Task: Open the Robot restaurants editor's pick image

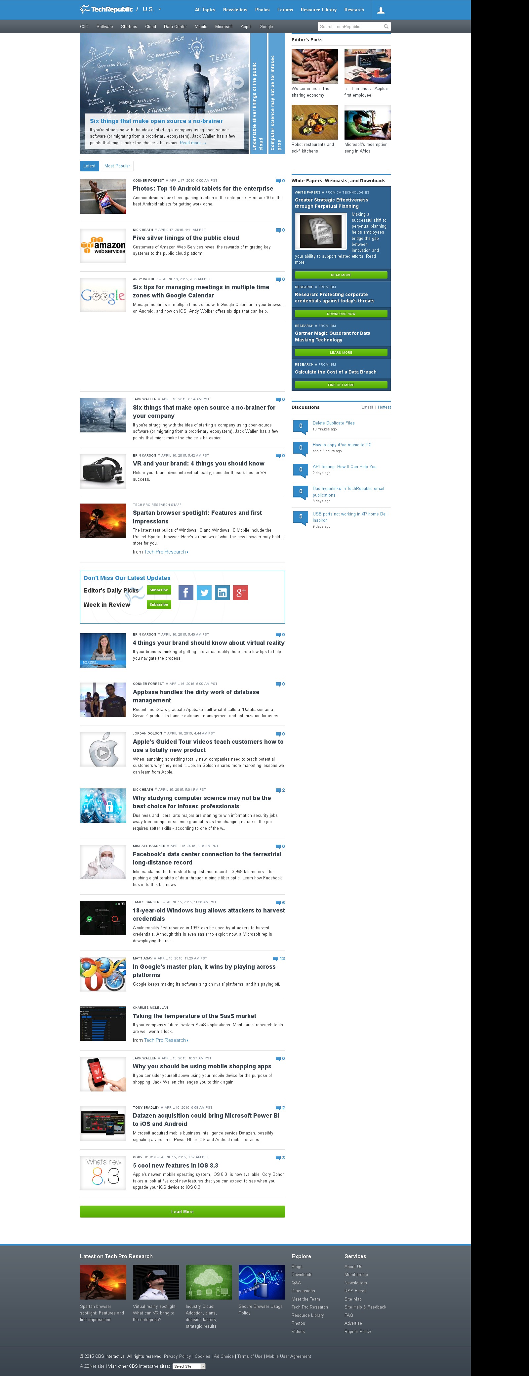Action: tap(315, 122)
